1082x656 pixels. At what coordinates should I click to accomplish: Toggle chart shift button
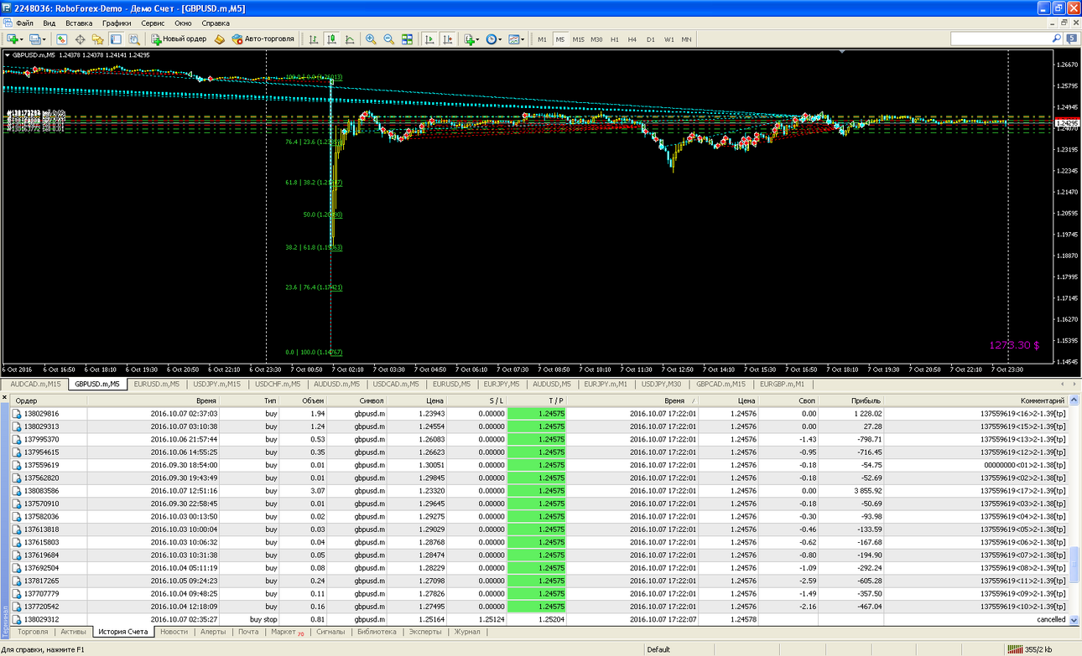[x=448, y=39]
